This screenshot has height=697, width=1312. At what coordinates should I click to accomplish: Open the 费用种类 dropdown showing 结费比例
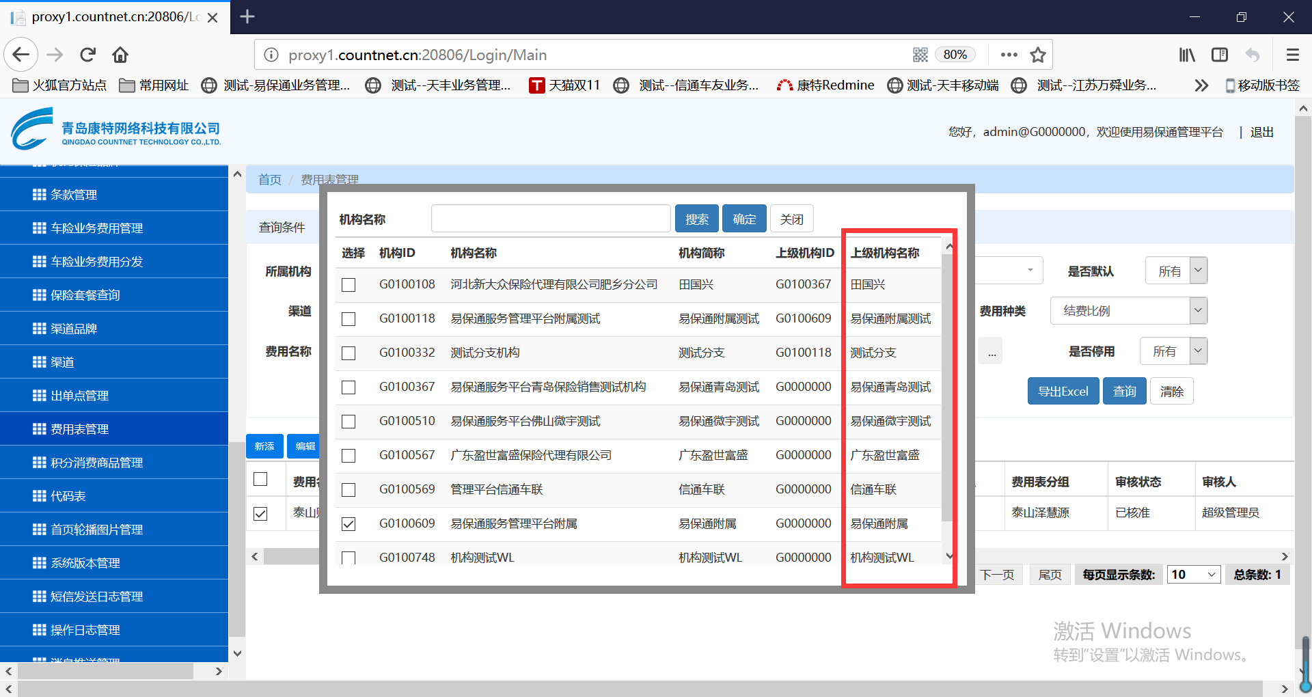[x=1197, y=311]
